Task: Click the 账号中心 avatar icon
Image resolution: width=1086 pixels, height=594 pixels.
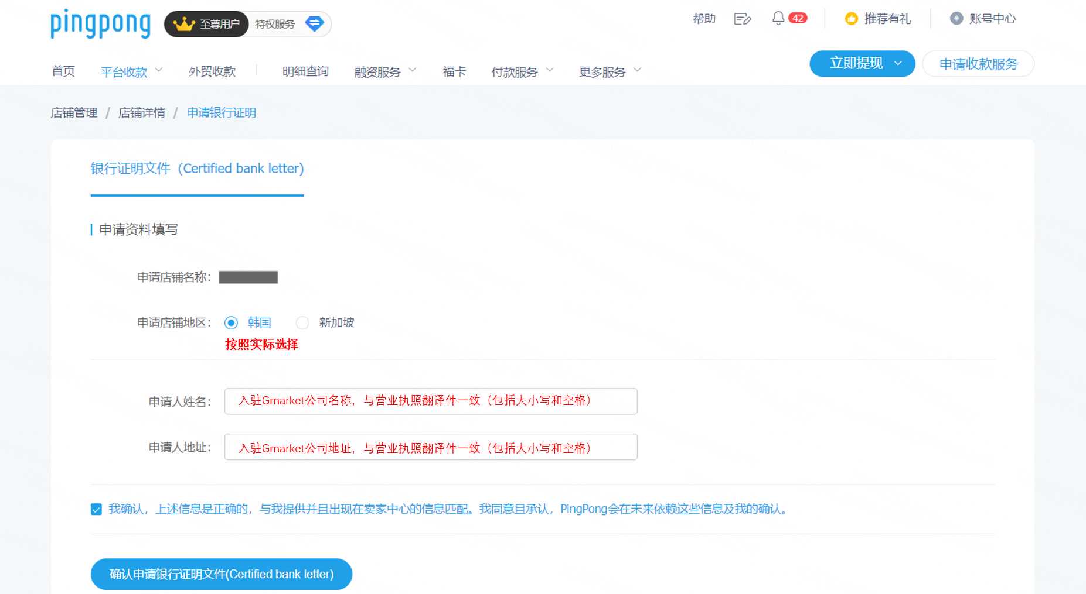Action: click(x=956, y=19)
